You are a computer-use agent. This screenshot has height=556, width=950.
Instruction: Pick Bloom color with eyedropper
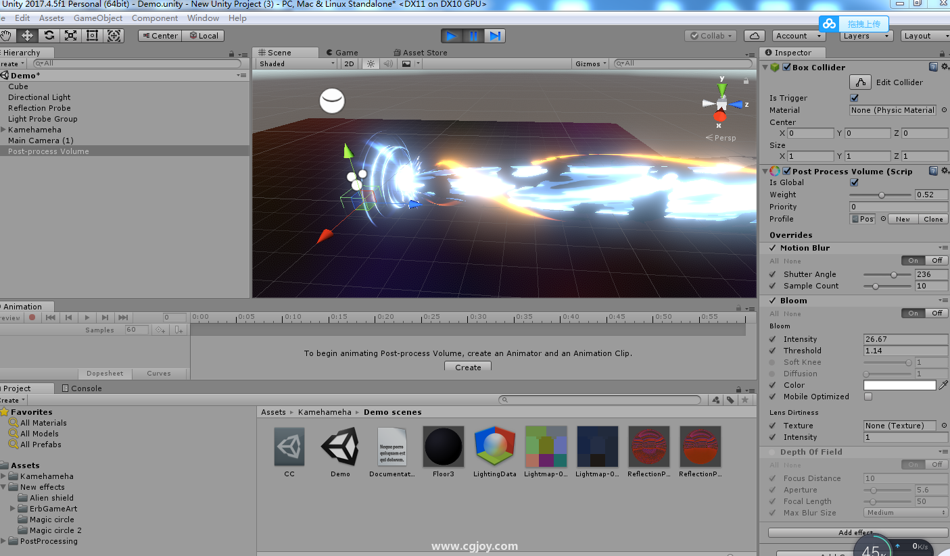tap(944, 385)
